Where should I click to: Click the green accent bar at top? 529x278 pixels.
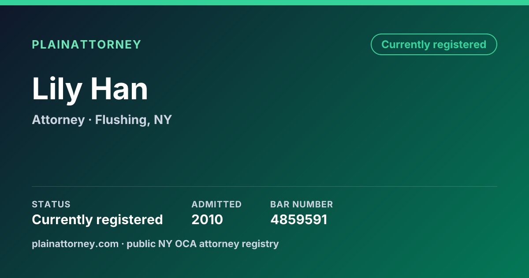(264, 3)
